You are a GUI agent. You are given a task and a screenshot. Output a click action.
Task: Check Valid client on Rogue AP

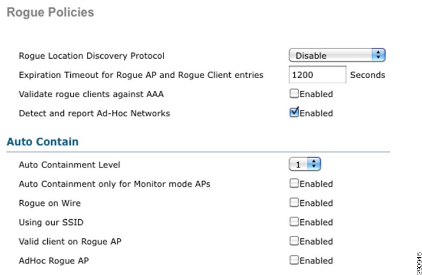tap(294, 241)
